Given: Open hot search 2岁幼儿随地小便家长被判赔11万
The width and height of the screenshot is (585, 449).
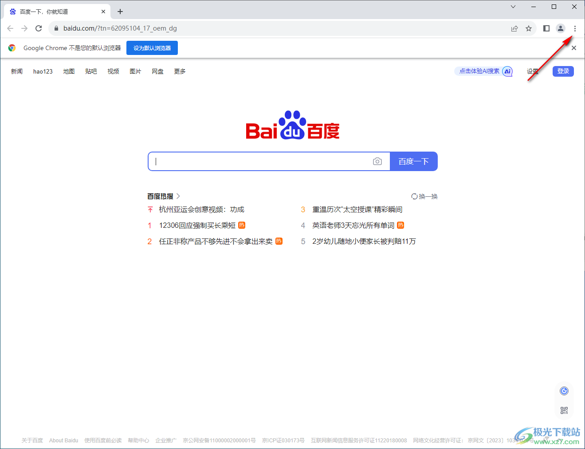Looking at the screenshot, I should pyautogui.click(x=364, y=242).
